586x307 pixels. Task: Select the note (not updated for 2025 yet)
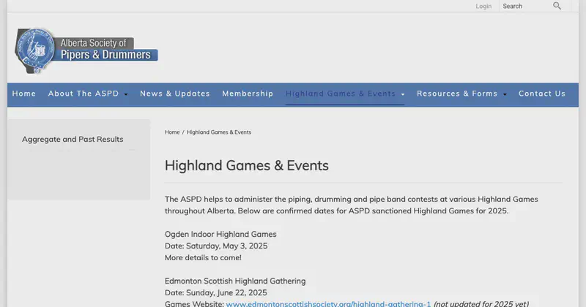tap(481, 303)
